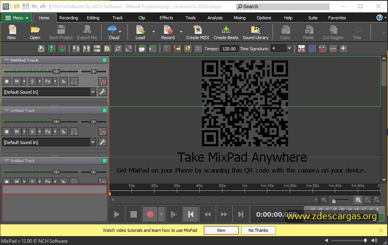The width and height of the screenshot is (388, 245).
Task: Click the Tempo value field
Action: click(229, 49)
